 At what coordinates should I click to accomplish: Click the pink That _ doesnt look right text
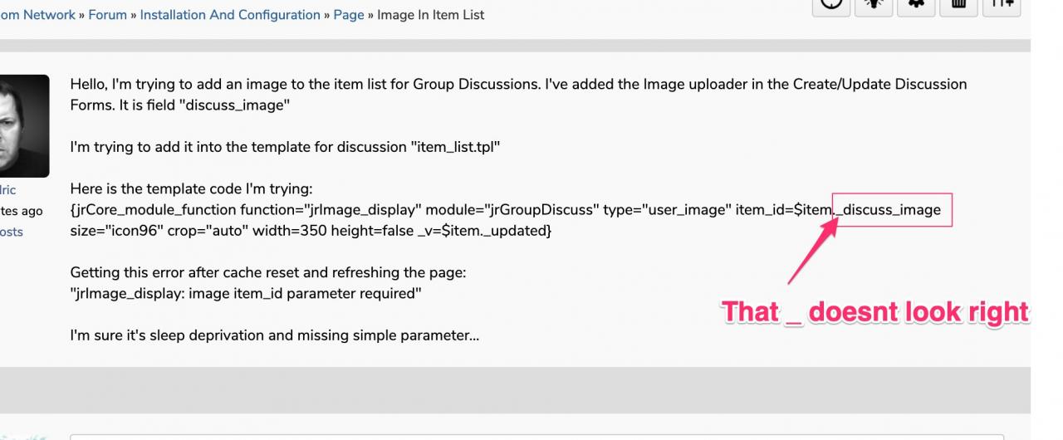(875, 312)
